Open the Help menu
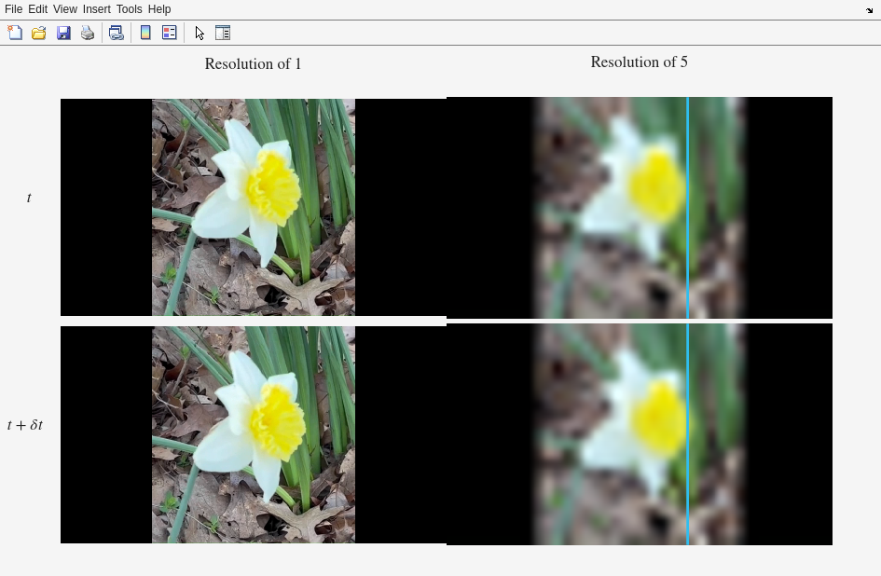The image size is (881, 576). [159, 9]
